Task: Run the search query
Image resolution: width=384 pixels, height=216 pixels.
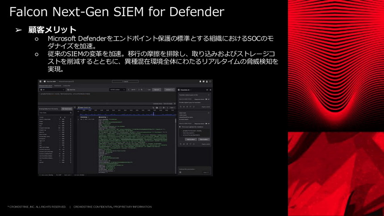Action: (x=157, y=90)
